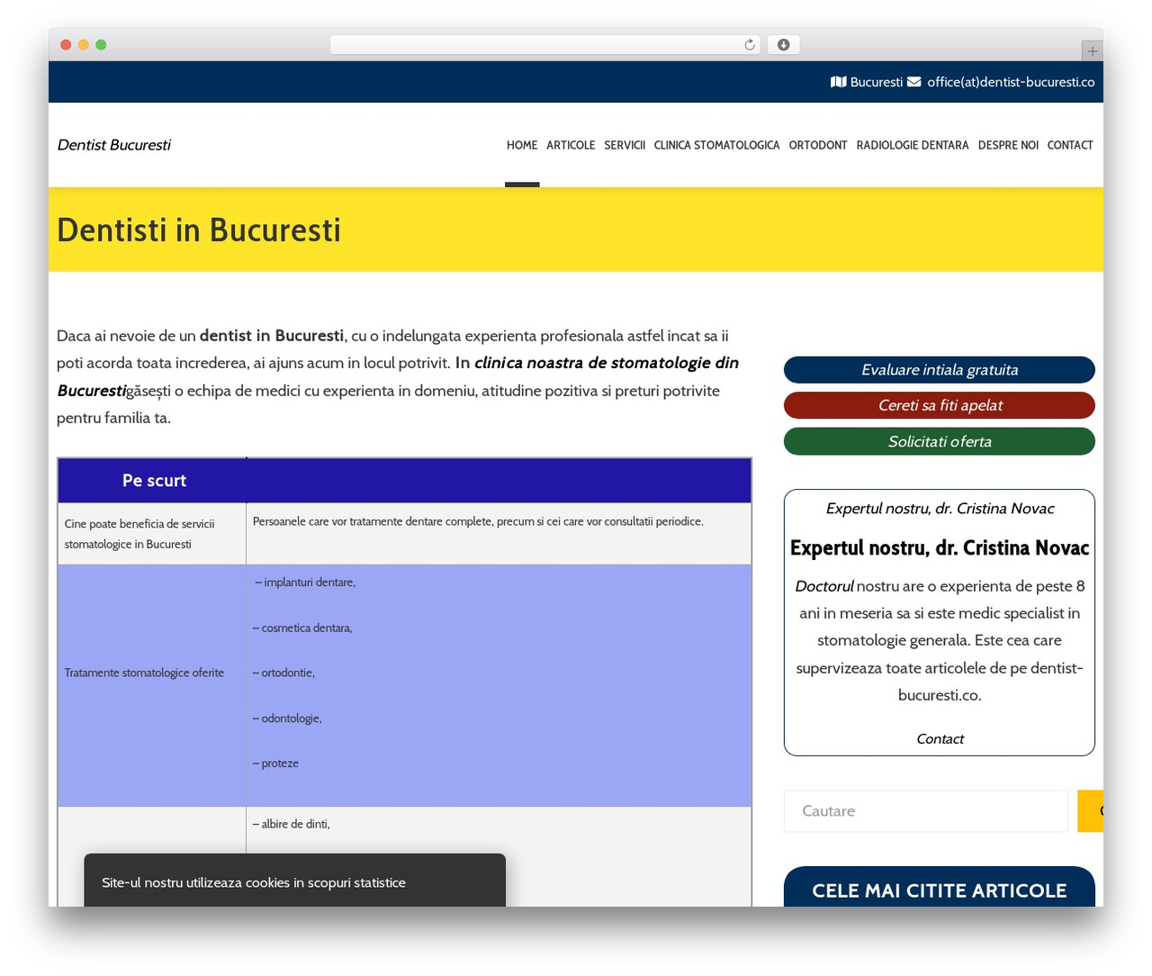The image size is (1152, 976).
Task: Focus the Cautare search field
Action: [x=926, y=811]
